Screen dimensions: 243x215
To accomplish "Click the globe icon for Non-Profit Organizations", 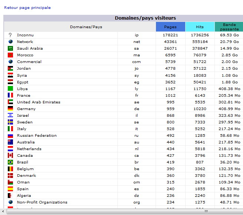I will 10,202.
